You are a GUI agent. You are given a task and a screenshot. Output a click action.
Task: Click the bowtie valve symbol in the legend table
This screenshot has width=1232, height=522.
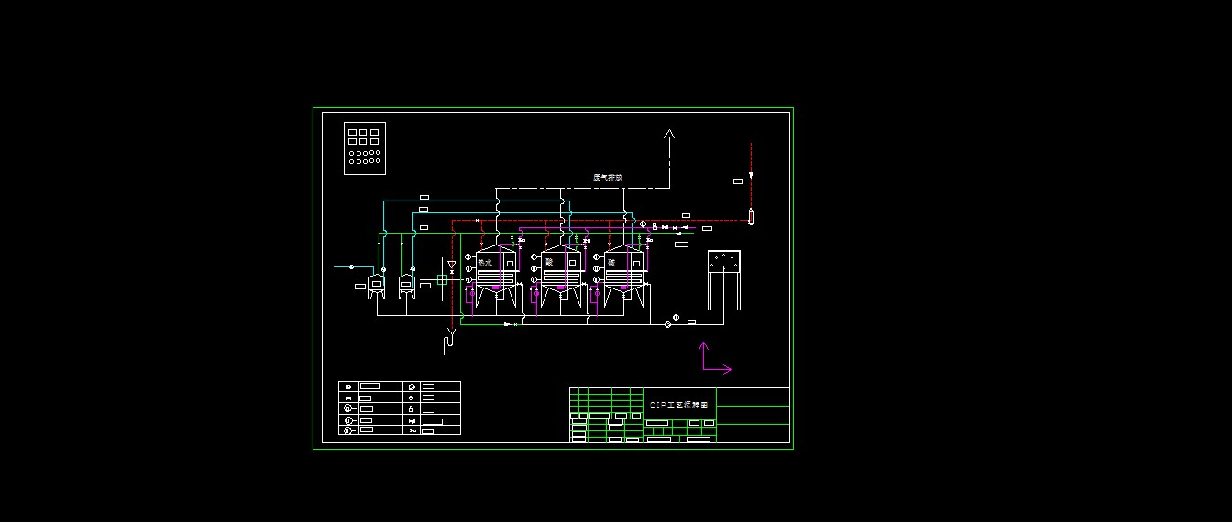[x=348, y=397]
